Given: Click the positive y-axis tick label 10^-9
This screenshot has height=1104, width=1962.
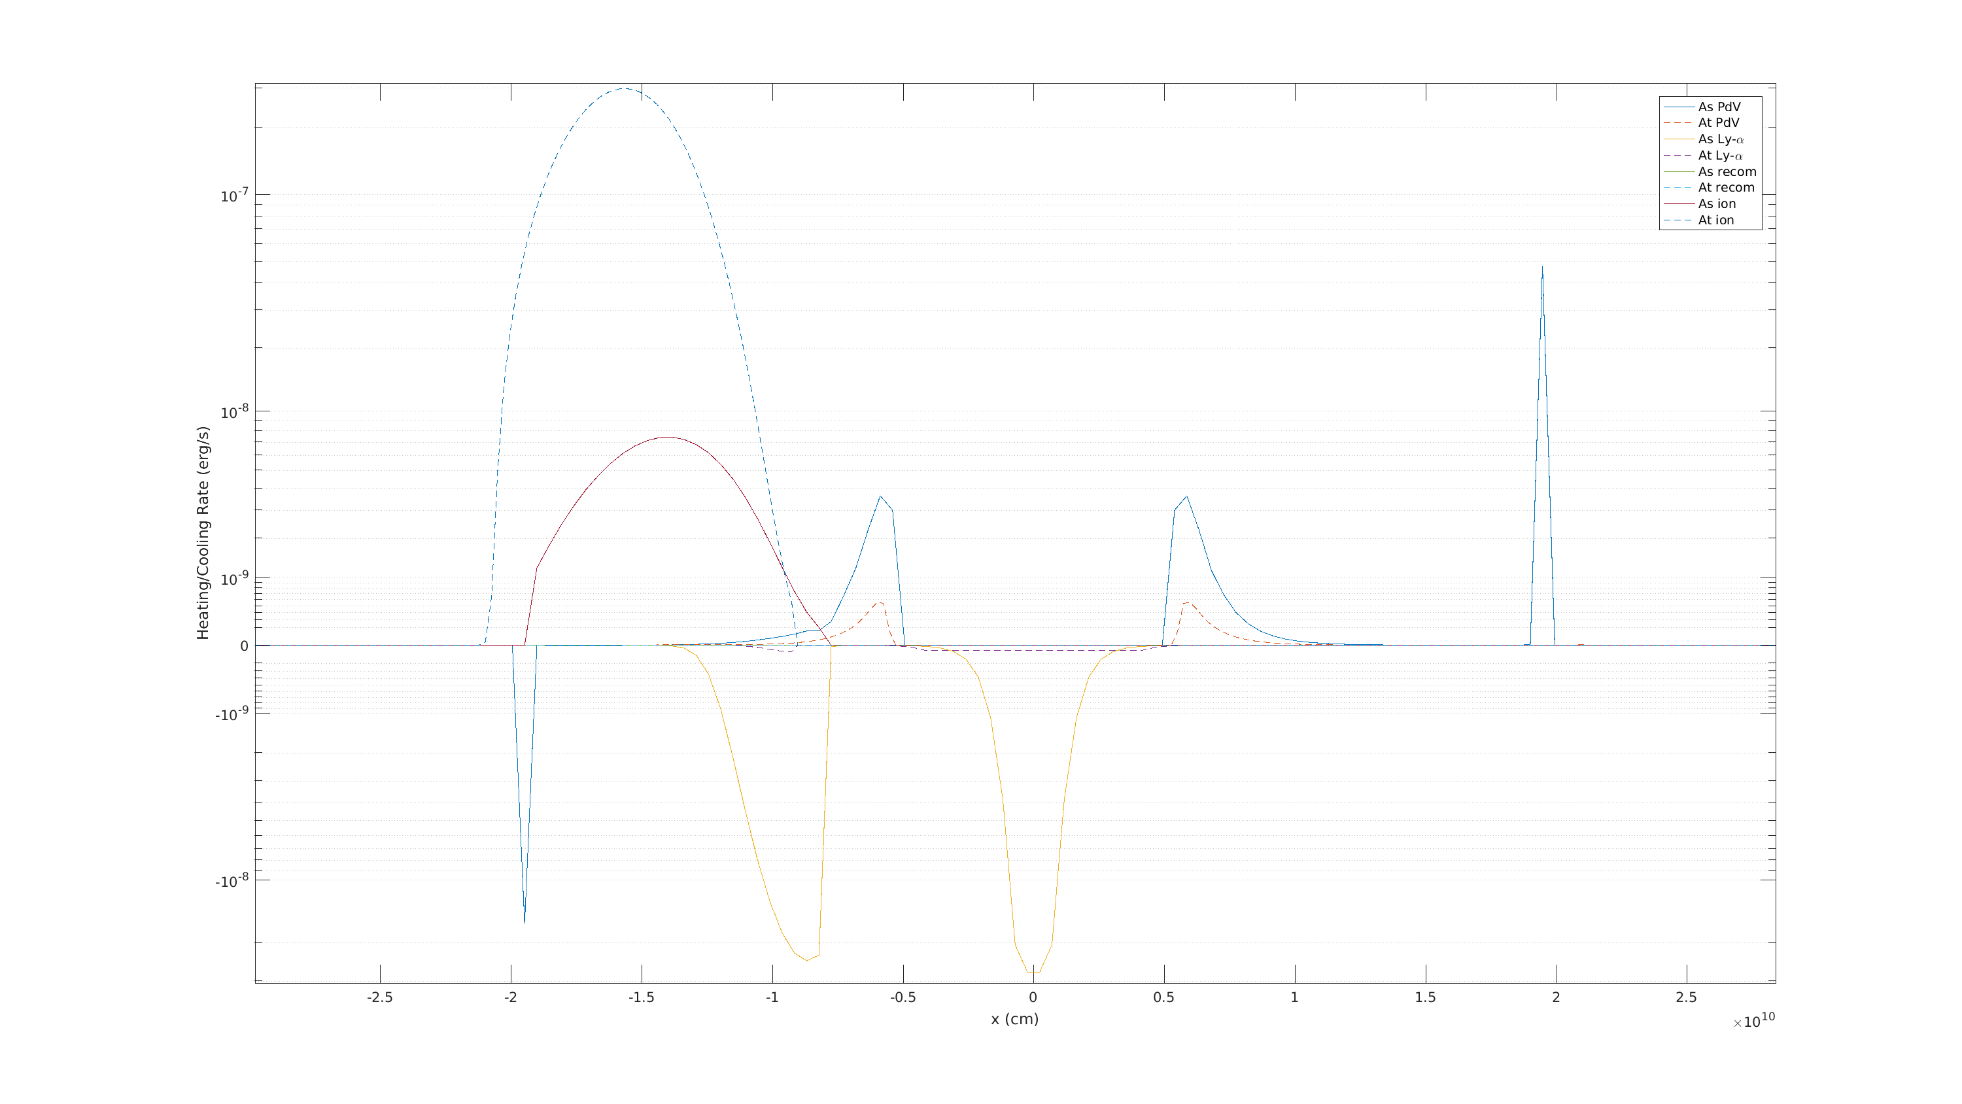Looking at the screenshot, I should 235,578.
